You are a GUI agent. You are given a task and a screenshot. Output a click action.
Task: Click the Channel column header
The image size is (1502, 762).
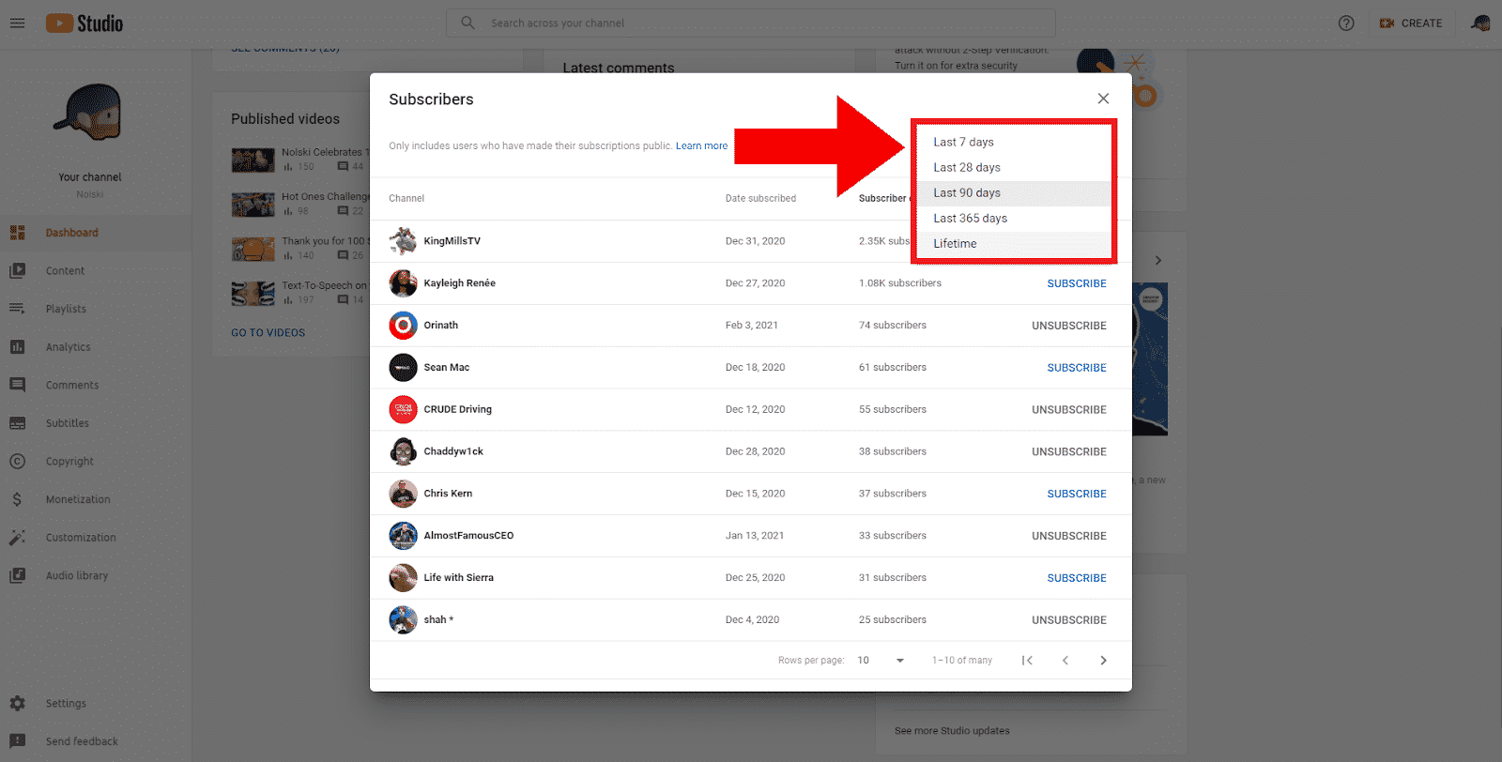(x=406, y=198)
